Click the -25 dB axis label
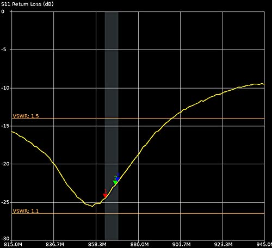Viewport: 272px width, 248px height. click(x=5, y=202)
